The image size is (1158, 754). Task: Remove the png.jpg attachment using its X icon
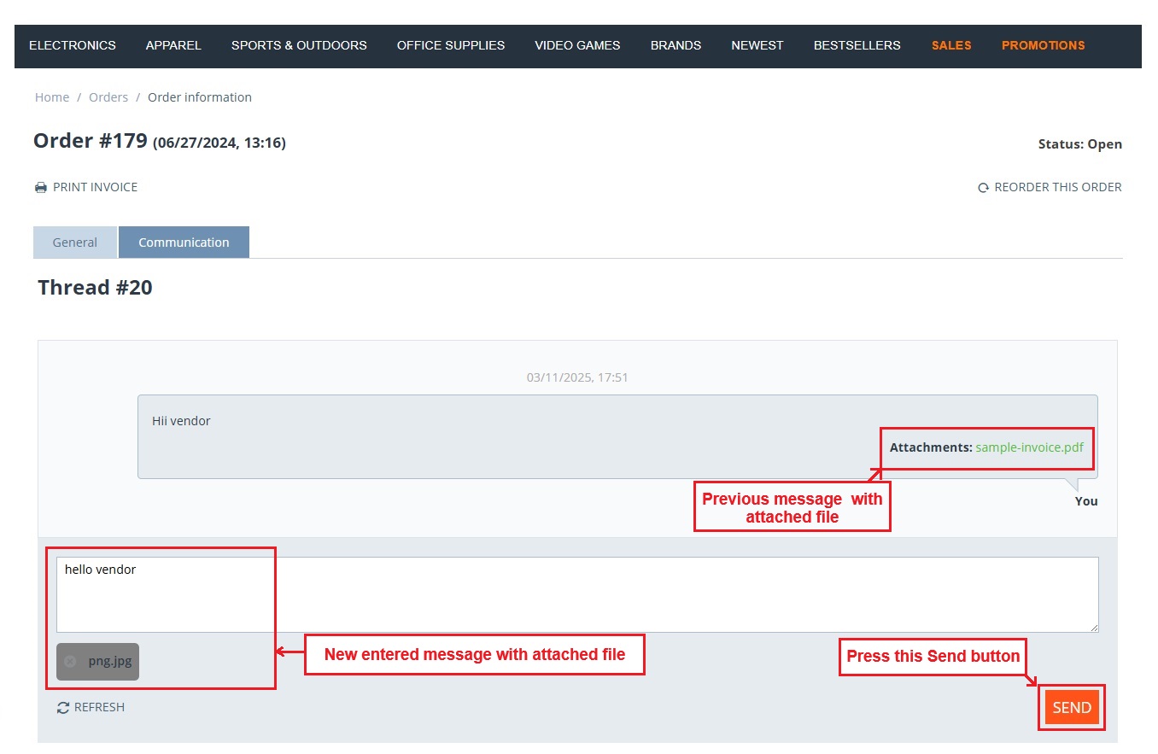click(x=70, y=661)
